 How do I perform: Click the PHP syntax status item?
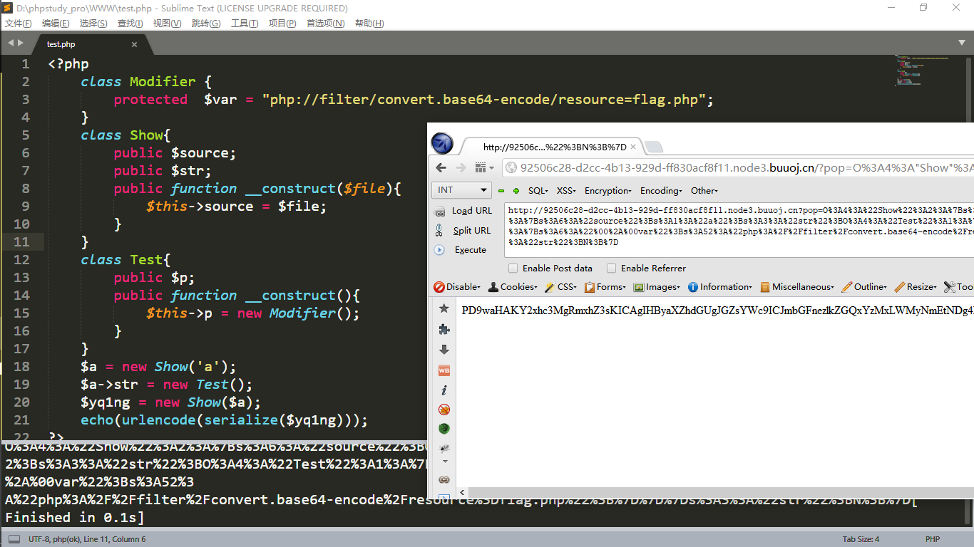point(933,539)
